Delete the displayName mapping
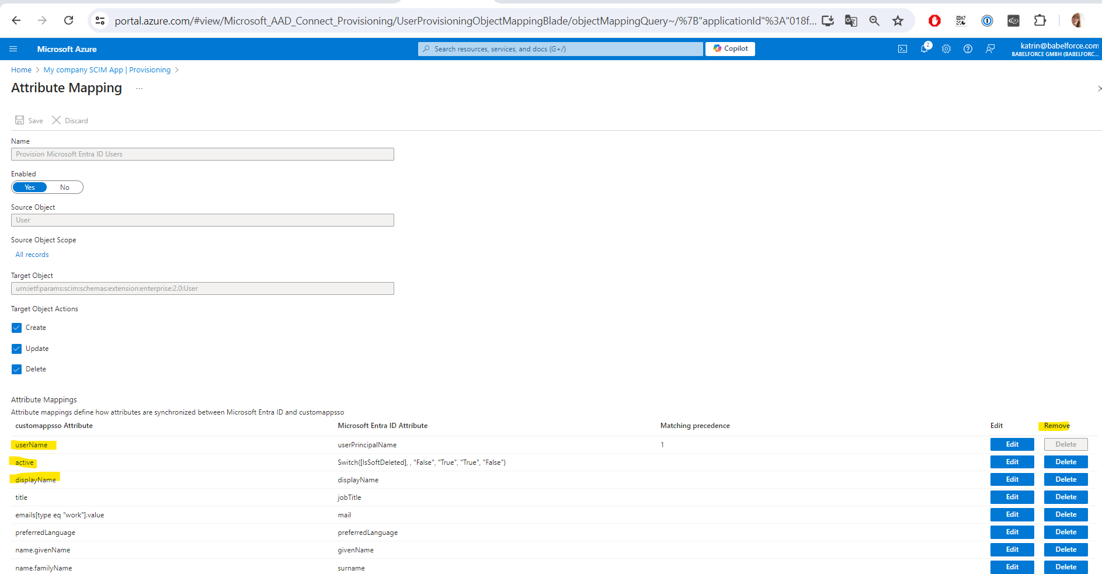Viewport: 1102px width, 574px height. (x=1066, y=479)
